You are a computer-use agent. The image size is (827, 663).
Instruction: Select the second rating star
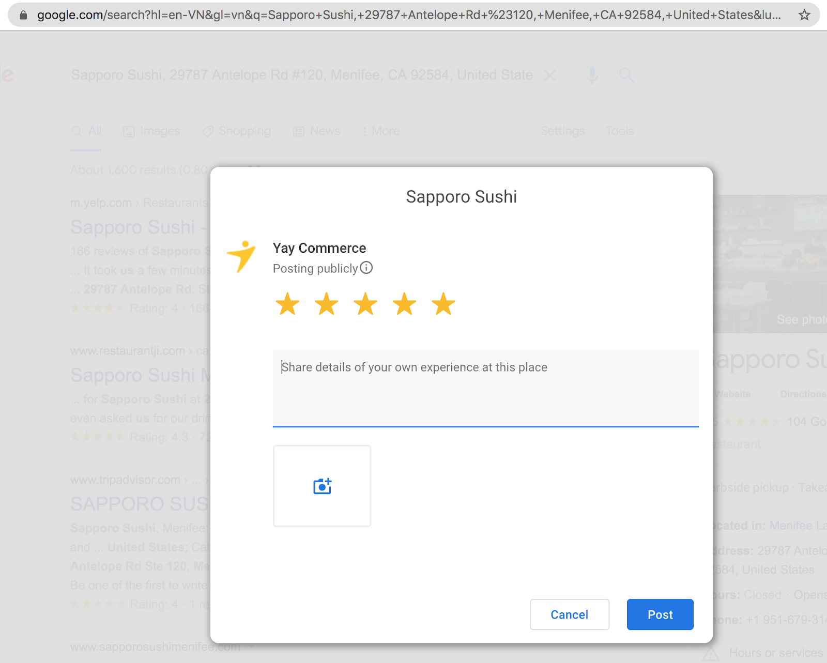click(x=327, y=304)
